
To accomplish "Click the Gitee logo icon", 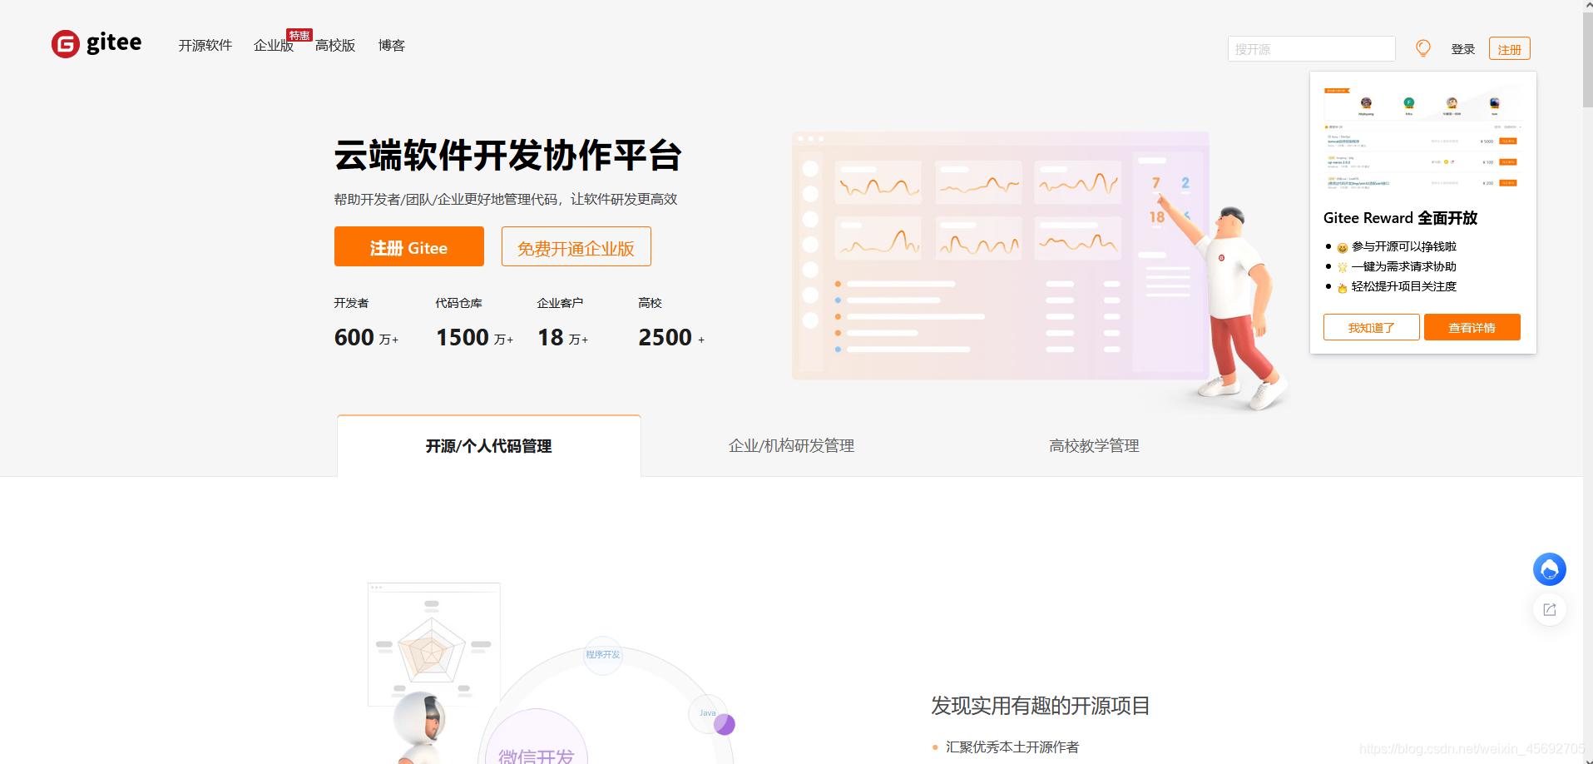I will tap(66, 44).
